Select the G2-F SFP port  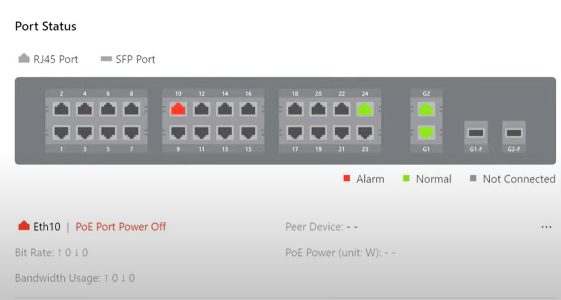click(513, 133)
